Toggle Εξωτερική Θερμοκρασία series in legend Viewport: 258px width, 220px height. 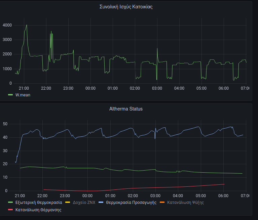pos(39,203)
